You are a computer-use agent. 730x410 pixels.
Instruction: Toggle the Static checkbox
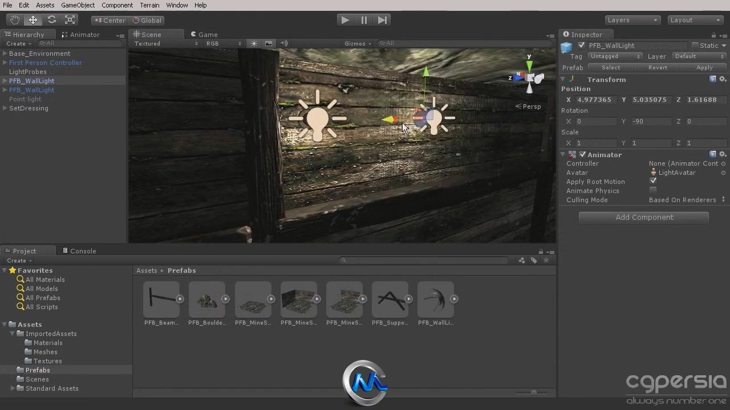[x=695, y=46]
